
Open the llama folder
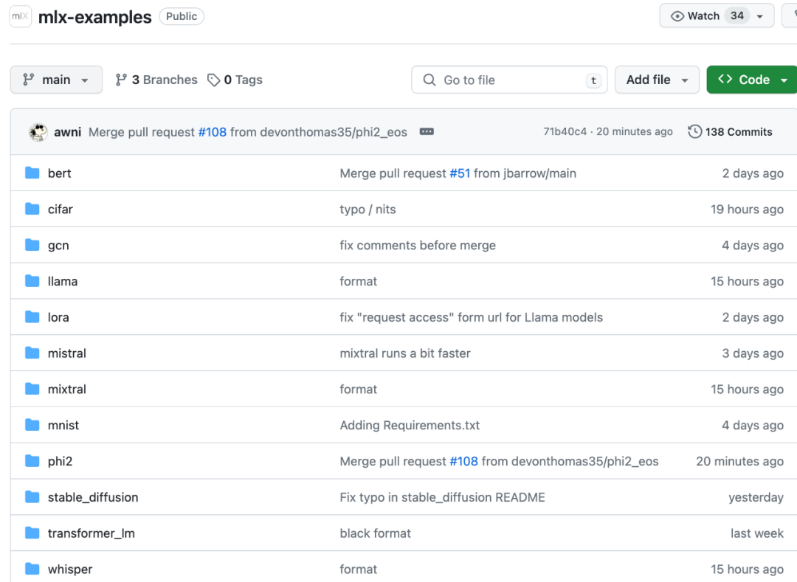pyautogui.click(x=63, y=281)
